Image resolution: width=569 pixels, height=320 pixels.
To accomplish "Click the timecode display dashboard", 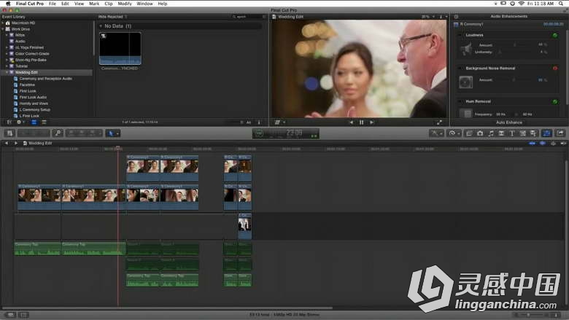I will [x=286, y=133].
